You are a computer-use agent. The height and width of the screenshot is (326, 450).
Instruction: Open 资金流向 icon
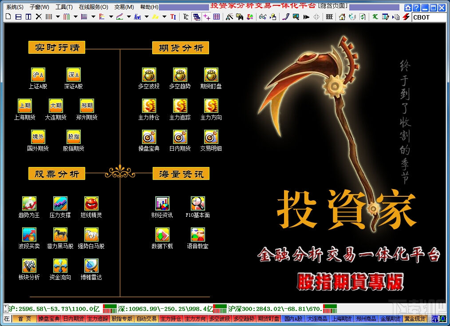60,266
